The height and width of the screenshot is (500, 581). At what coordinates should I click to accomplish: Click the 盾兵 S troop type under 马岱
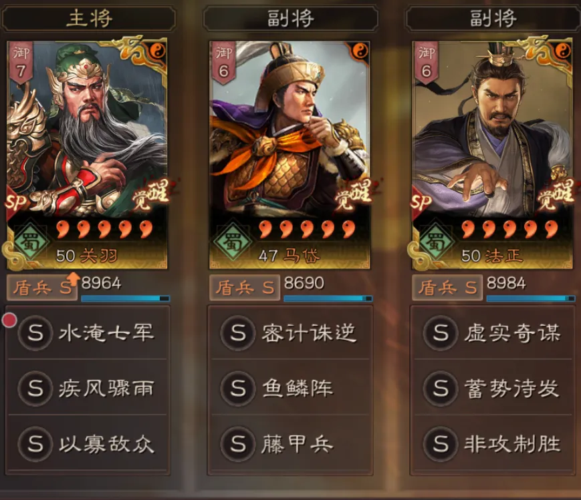click(245, 288)
